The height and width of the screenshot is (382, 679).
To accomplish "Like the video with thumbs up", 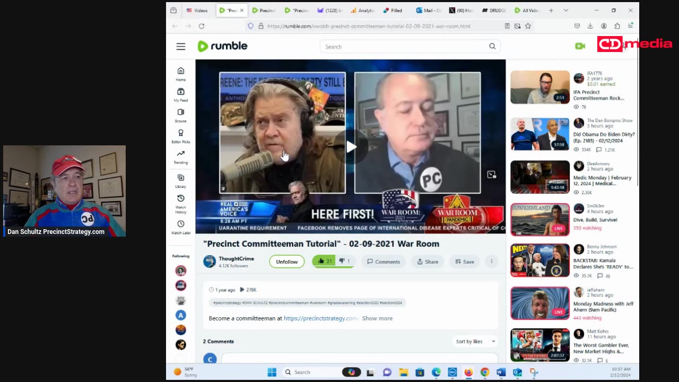I will (325, 261).
